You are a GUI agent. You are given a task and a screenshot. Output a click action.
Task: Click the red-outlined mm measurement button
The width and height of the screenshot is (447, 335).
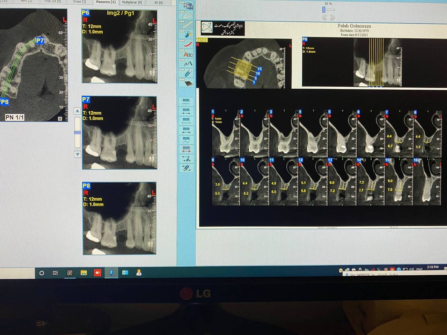coord(186,149)
